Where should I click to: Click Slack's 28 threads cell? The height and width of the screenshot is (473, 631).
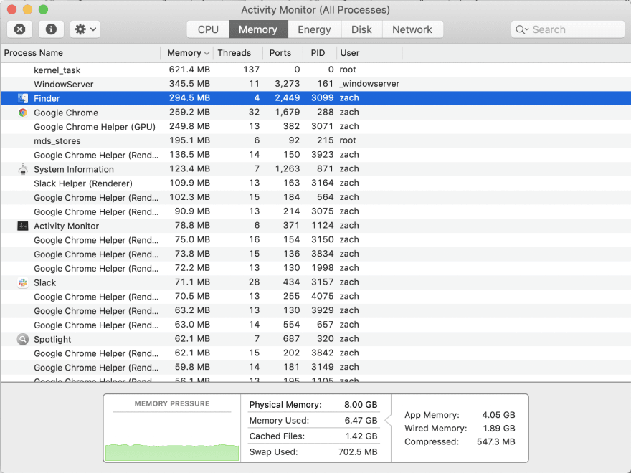pyautogui.click(x=254, y=282)
